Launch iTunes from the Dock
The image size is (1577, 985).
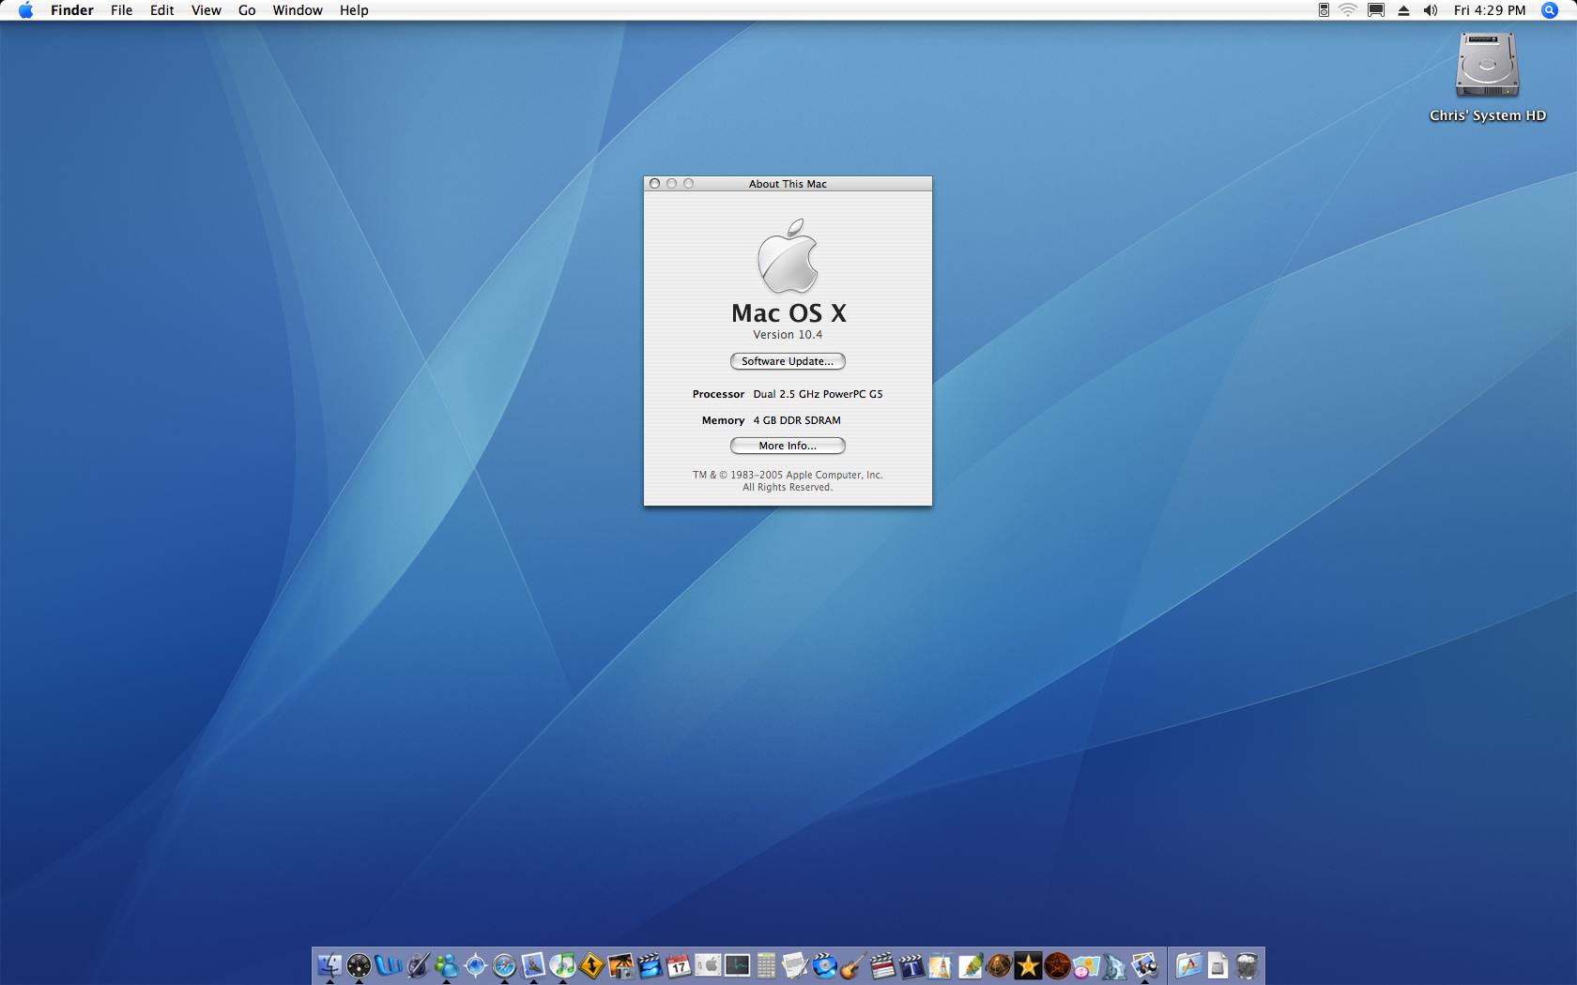click(562, 965)
